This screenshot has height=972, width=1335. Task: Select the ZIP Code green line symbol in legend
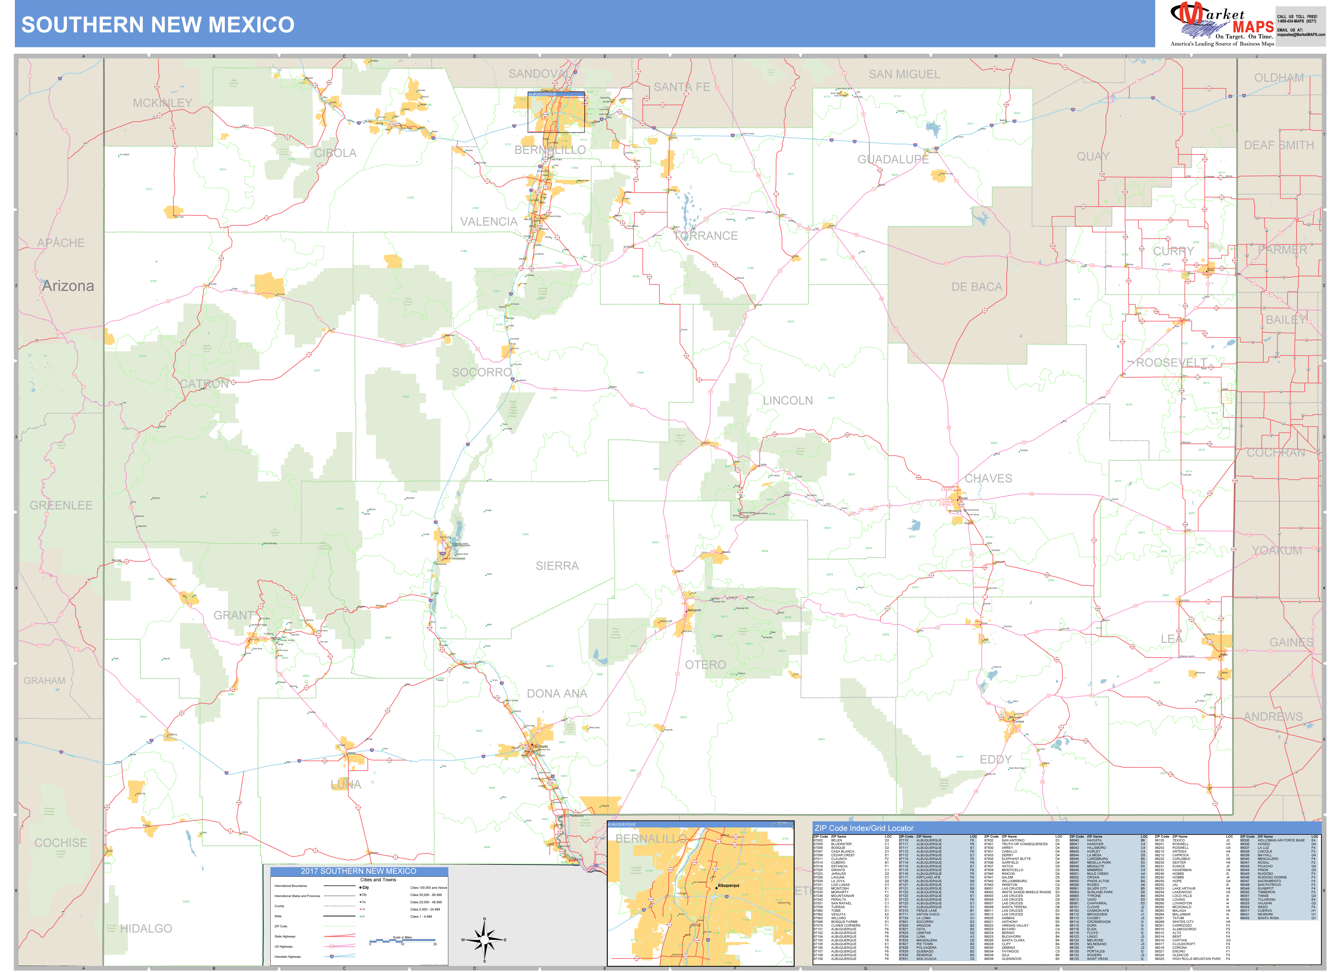coord(340,926)
